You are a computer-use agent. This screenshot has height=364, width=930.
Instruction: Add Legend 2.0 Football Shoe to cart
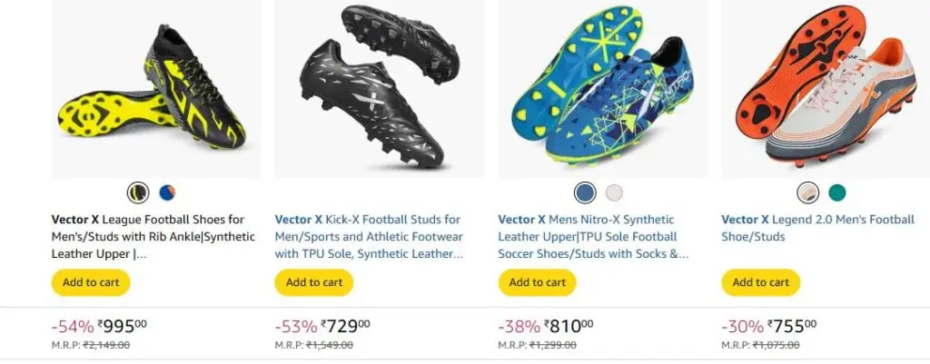click(761, 282)
